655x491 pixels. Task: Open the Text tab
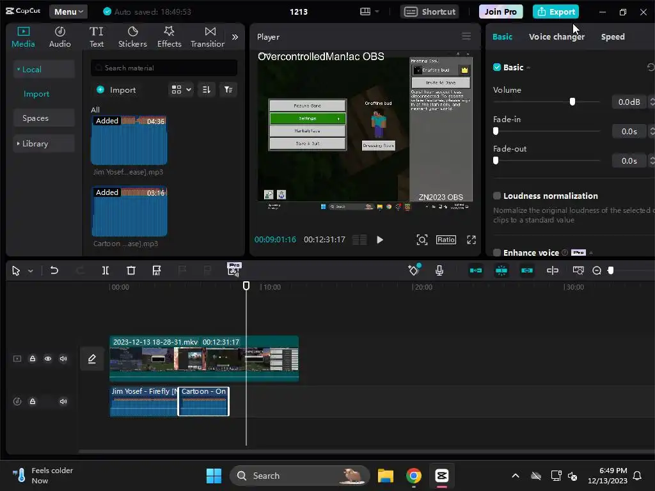[x=97, y=36]
